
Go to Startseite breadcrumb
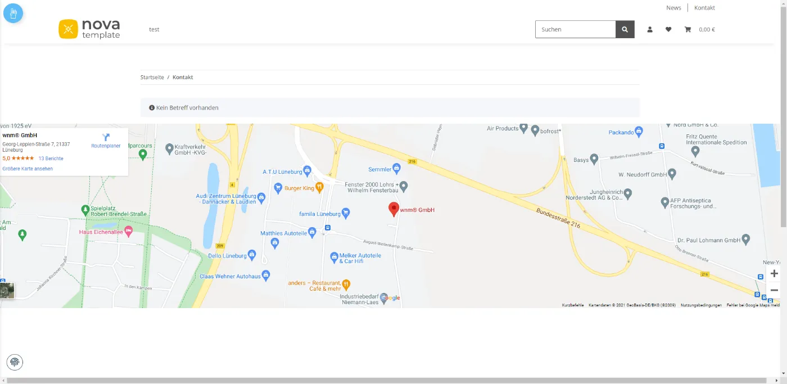pyautogui.click(x=152, y=77)
